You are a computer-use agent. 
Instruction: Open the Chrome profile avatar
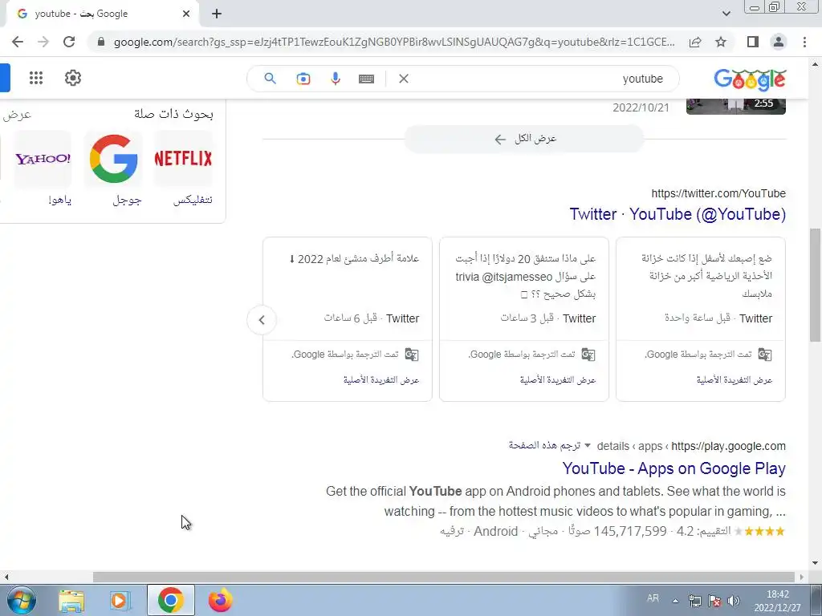779,42
